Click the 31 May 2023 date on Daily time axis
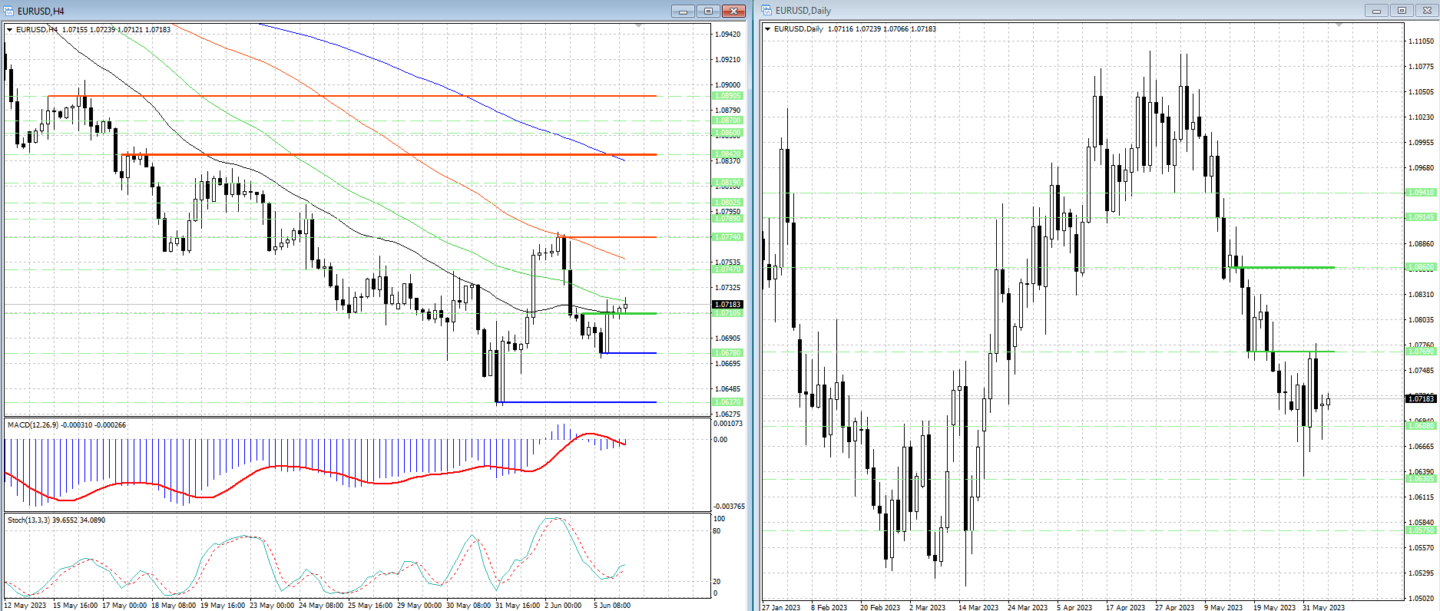The image size is (1440, 611). point(1323,607)
